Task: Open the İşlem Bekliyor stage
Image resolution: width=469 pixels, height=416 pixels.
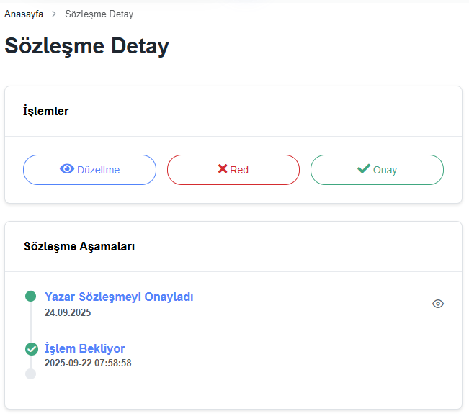Action: 85,349
